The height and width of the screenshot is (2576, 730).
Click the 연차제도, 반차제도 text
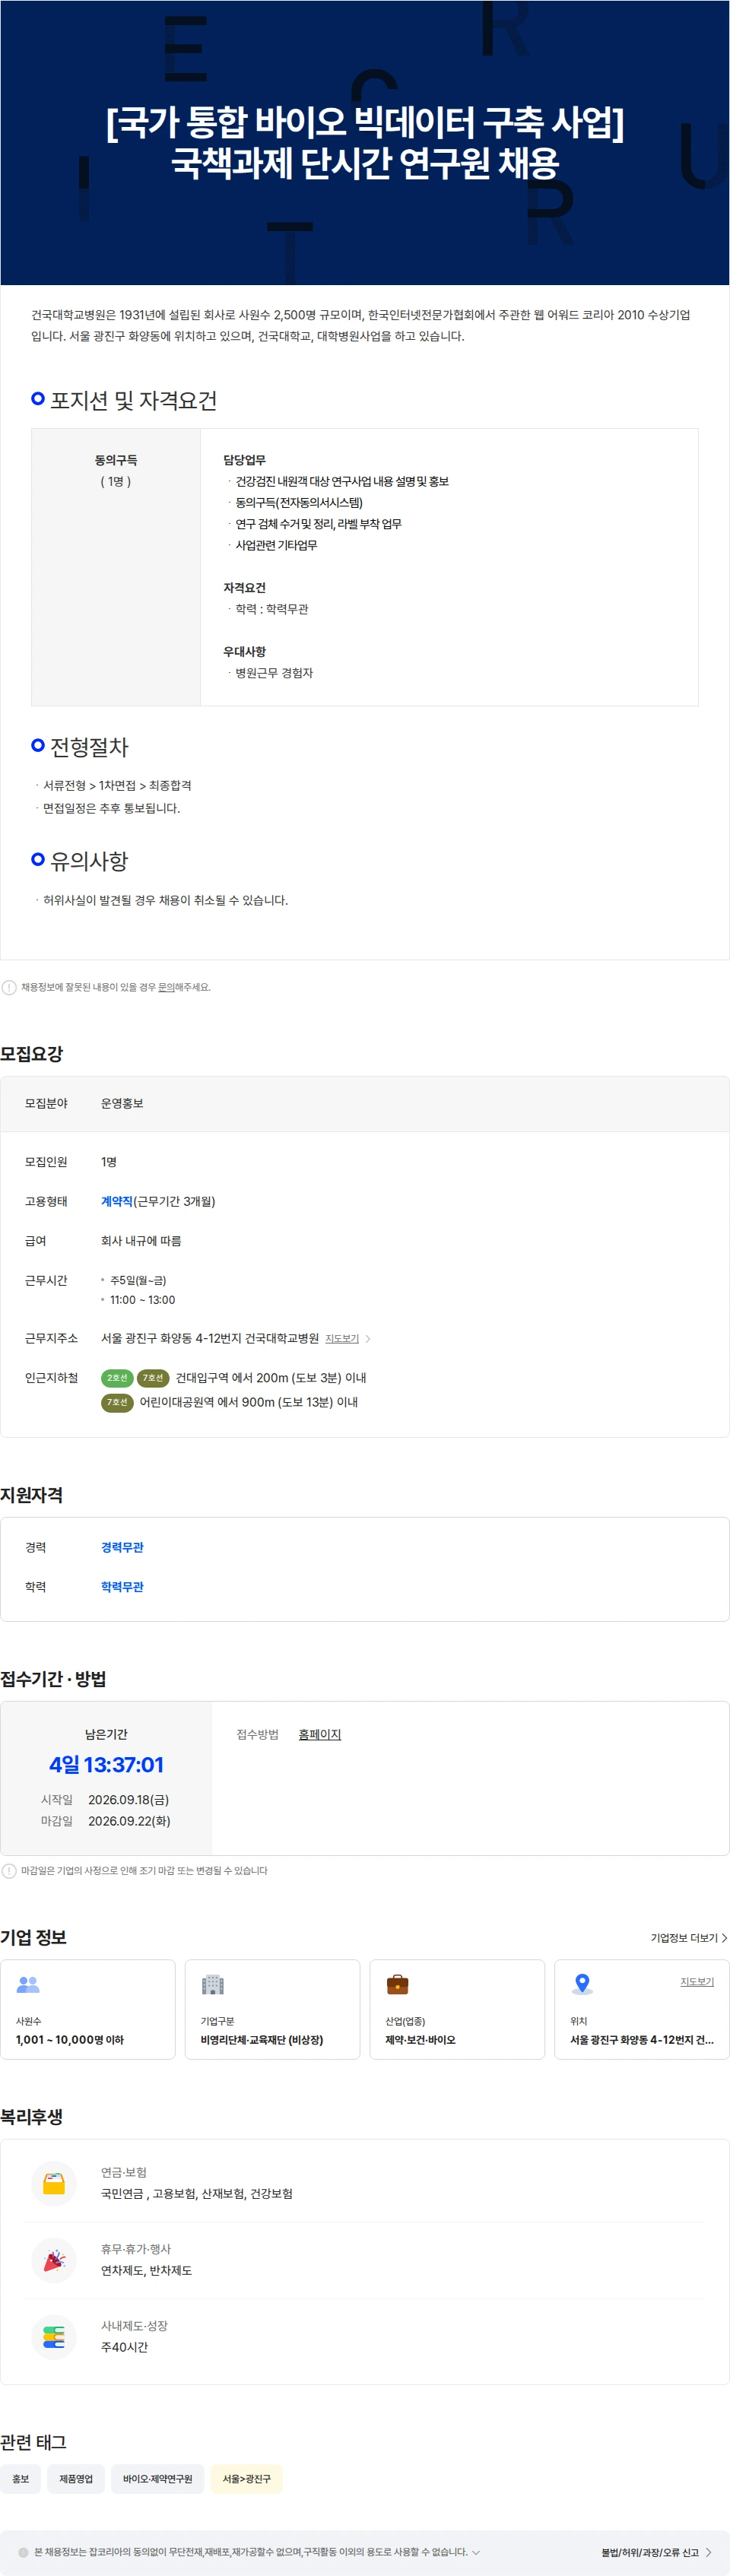click(x=146, y=2270)
